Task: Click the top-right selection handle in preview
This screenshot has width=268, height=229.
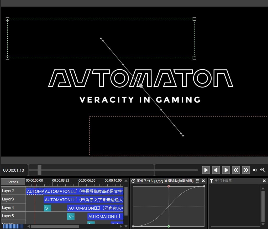Action: click(x=194, y=19)
